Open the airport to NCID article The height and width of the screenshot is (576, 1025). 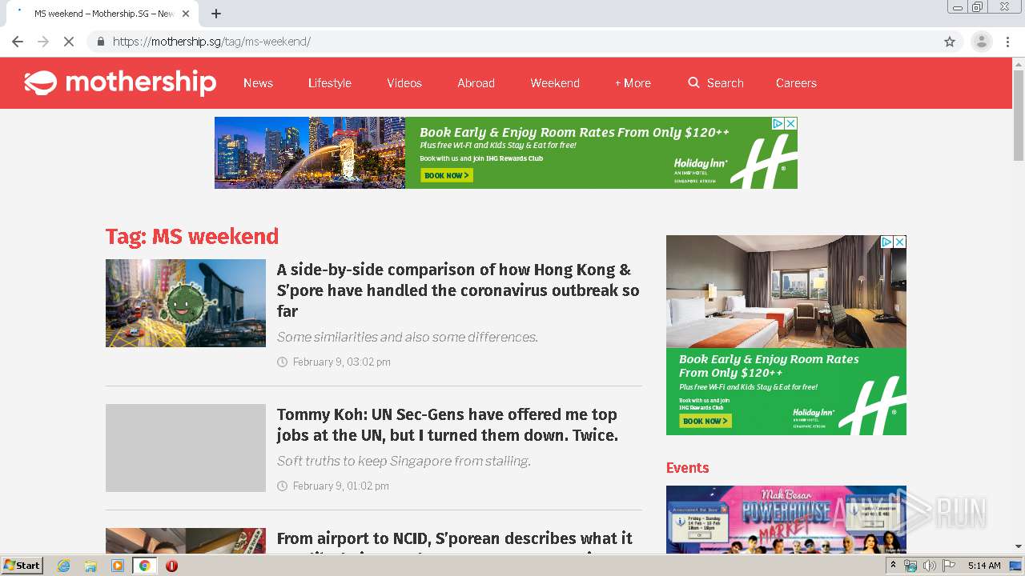tap(455, 541)
